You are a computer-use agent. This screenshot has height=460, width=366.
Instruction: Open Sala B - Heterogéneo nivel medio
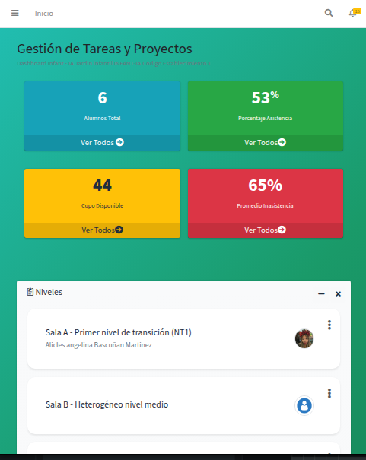[107, 404]
